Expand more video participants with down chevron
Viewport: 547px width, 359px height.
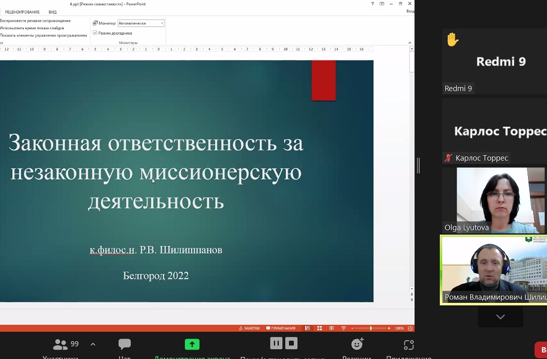(x=500, y=317)
